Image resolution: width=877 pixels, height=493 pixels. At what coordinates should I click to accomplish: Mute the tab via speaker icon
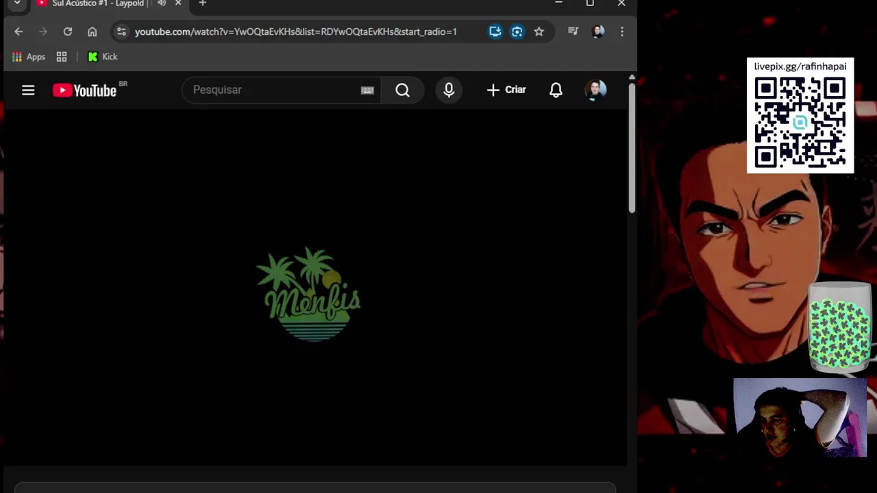tap(162, 3)
